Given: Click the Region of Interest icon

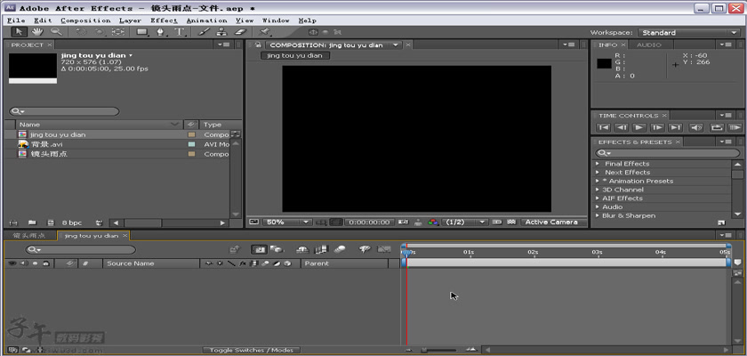Looking at the screenshot, I should pyautogui.click(x=497, y=222).
